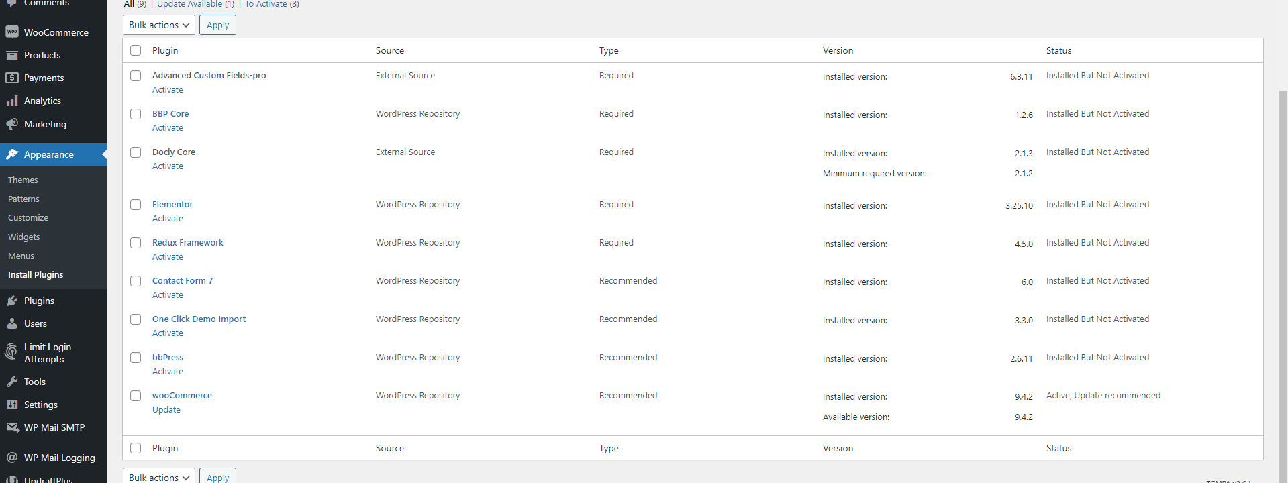Open the bottom Bulk actions dropdown
Image resolution: width=1288 pixels, height=483 pixels.
coord(159,476)
